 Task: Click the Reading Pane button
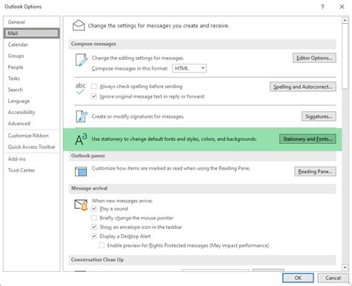click(x=315, y=171)
